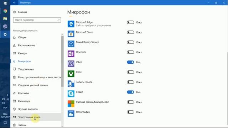228x128 pixels.
Task: Click the volume speaker tray icon
Action: click(x=4, y=103)
